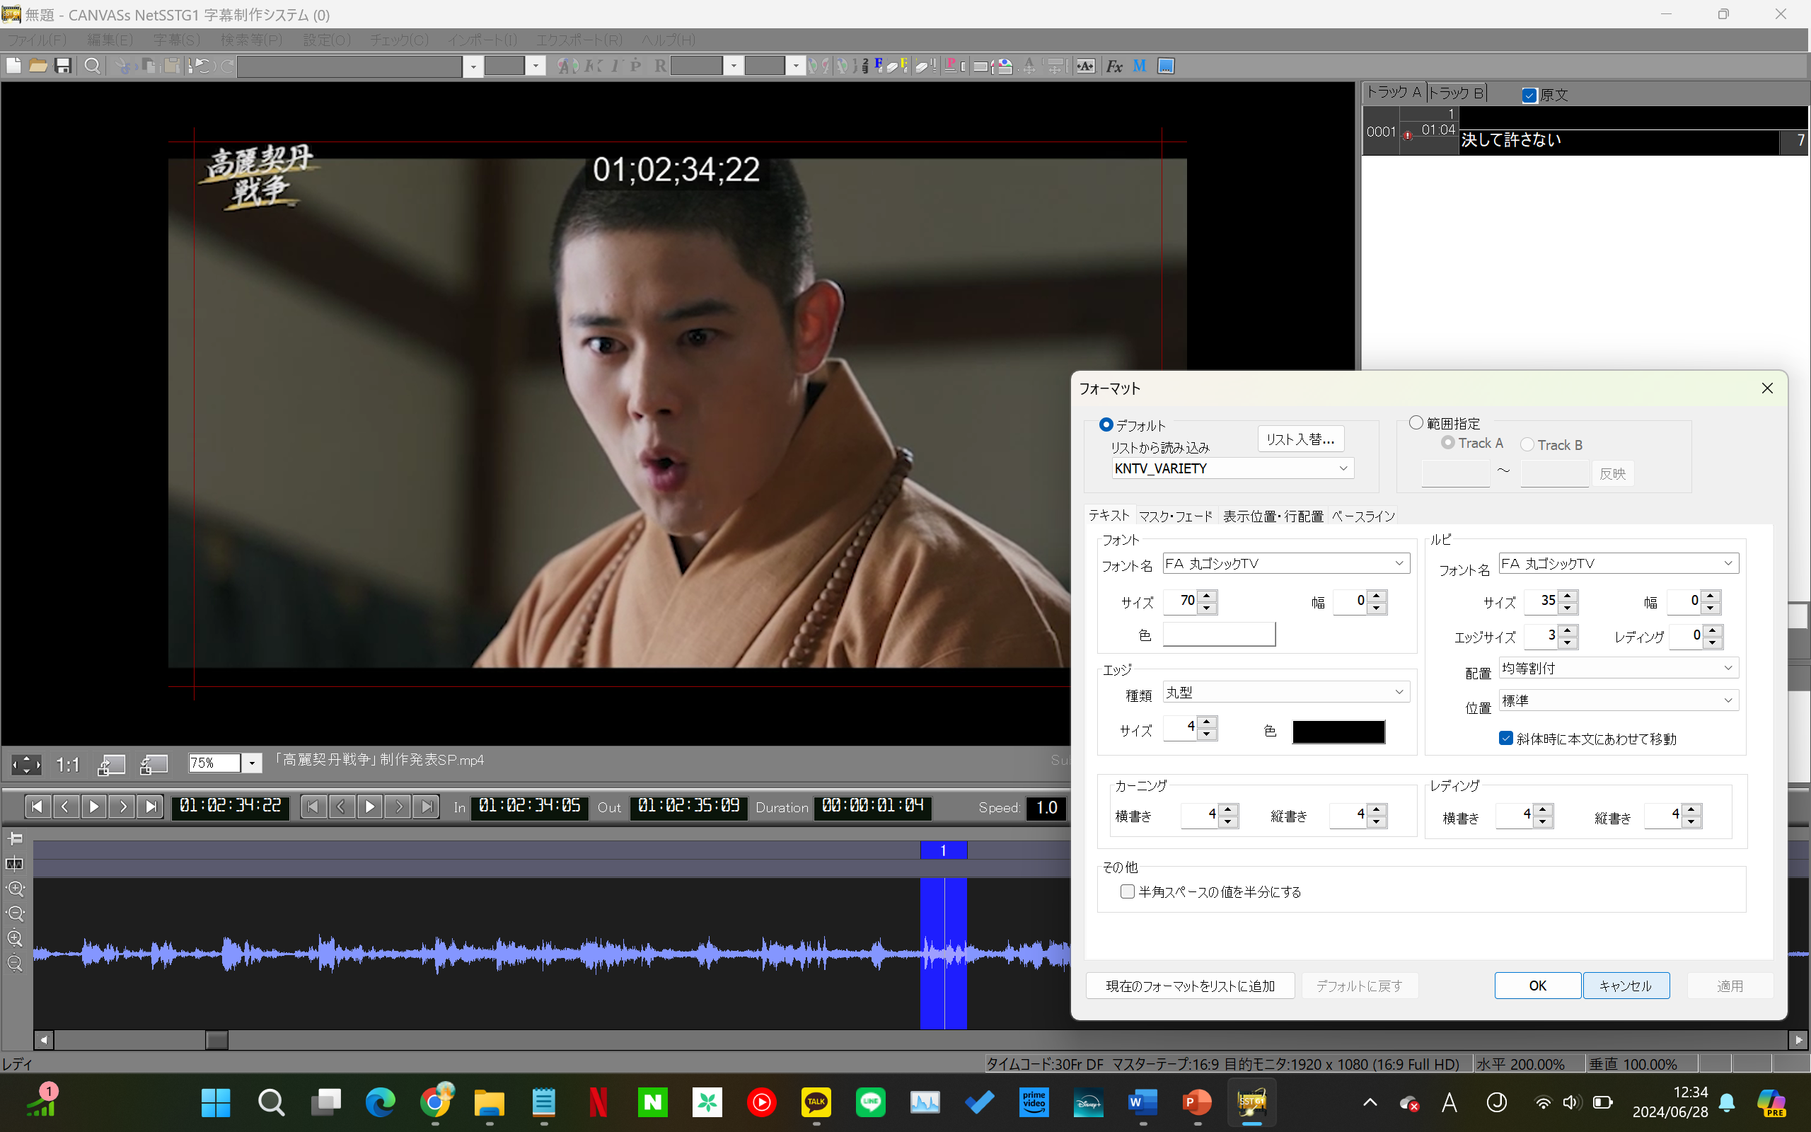1811x1132 pixels.
Task: Increase font サイズ 70 with up arrow
Action: tap(1206, 596)
